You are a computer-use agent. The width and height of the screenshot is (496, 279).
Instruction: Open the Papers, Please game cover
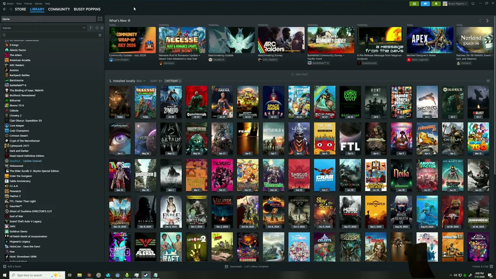(145, 247)
